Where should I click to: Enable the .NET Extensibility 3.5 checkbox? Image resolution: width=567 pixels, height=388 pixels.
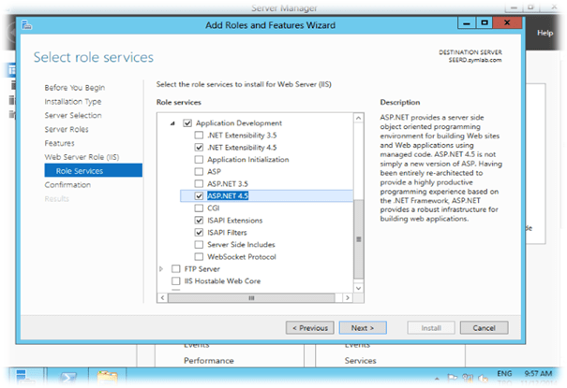[199, 136]
